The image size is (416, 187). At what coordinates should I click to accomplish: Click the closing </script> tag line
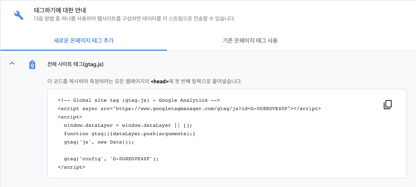point(71,167)
